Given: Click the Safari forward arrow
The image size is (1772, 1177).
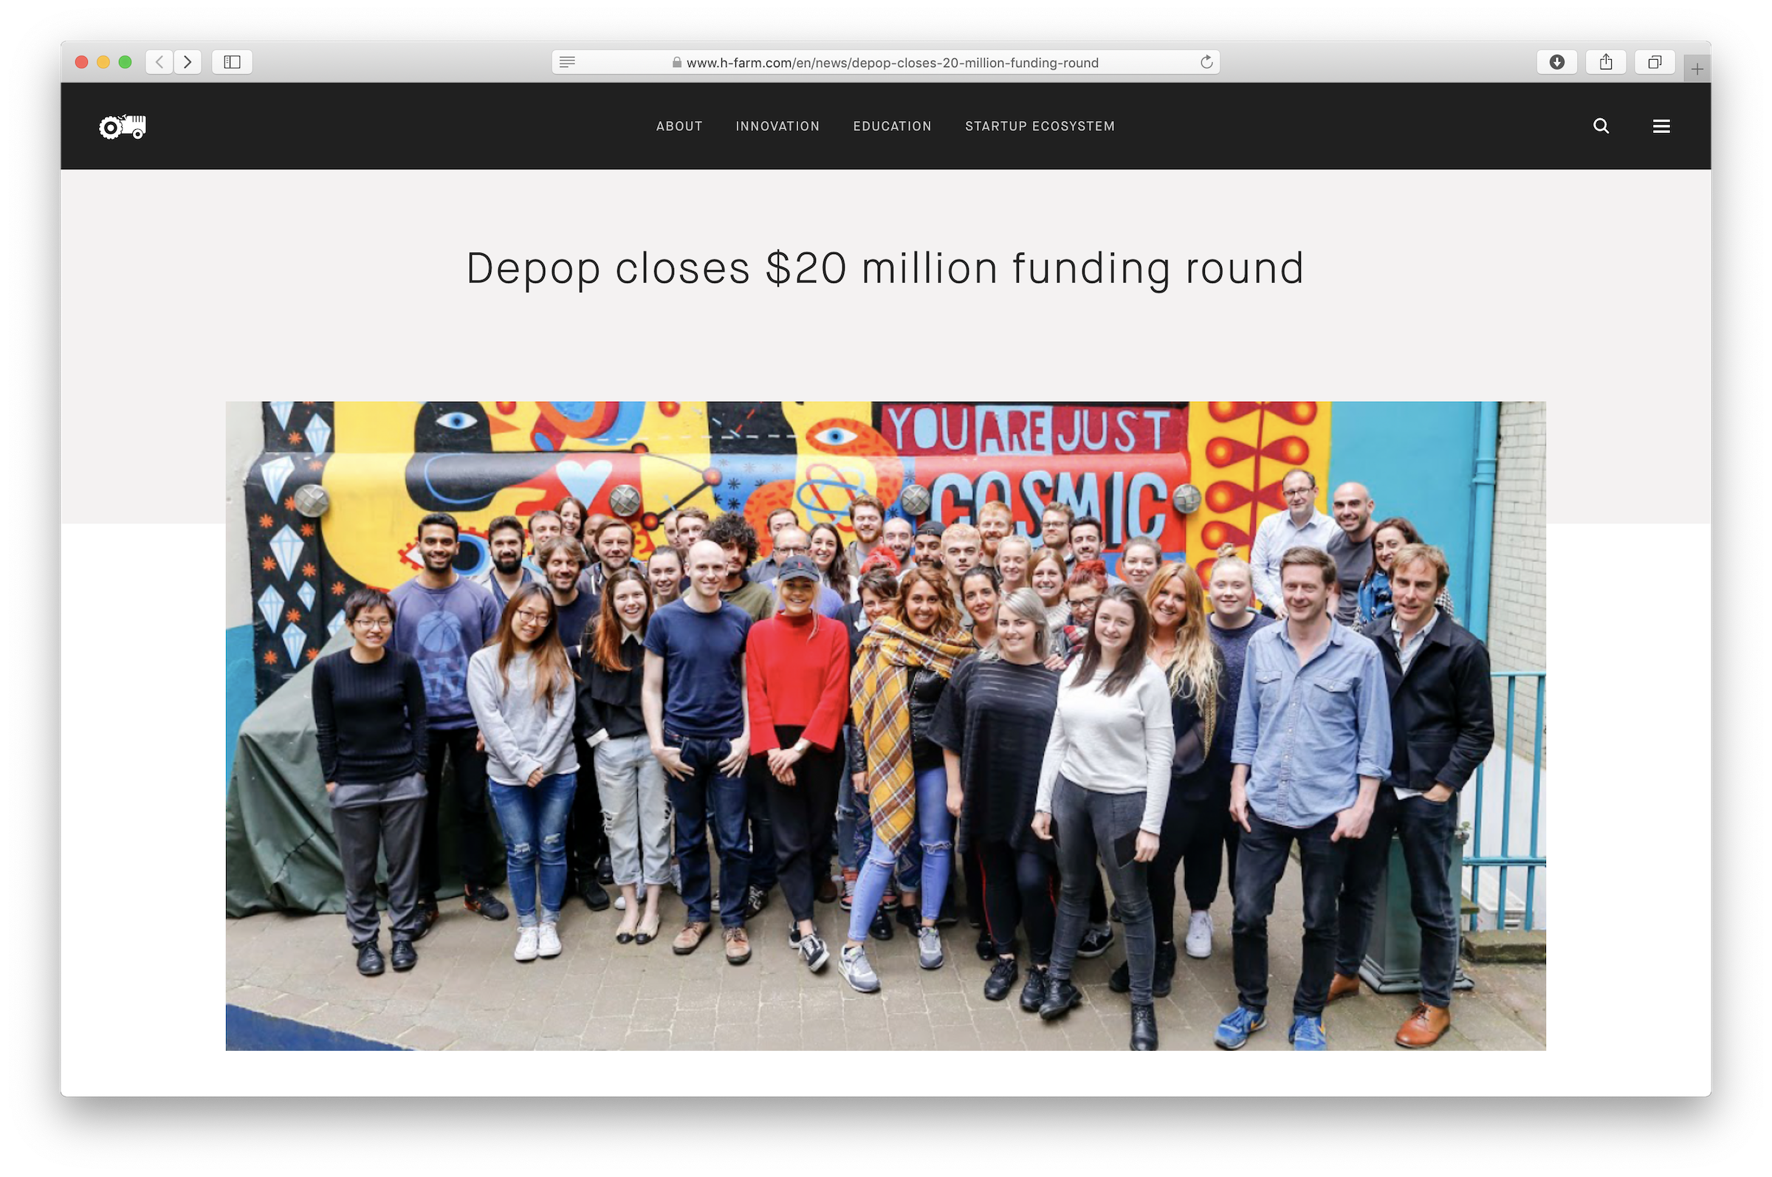Looking at the screenshot, I should tap(188, 61).
